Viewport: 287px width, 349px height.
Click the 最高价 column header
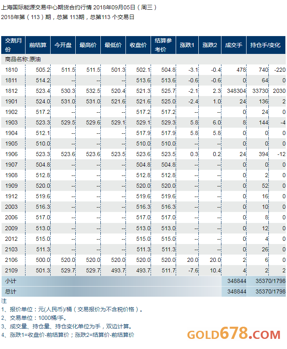coord(88,45)
